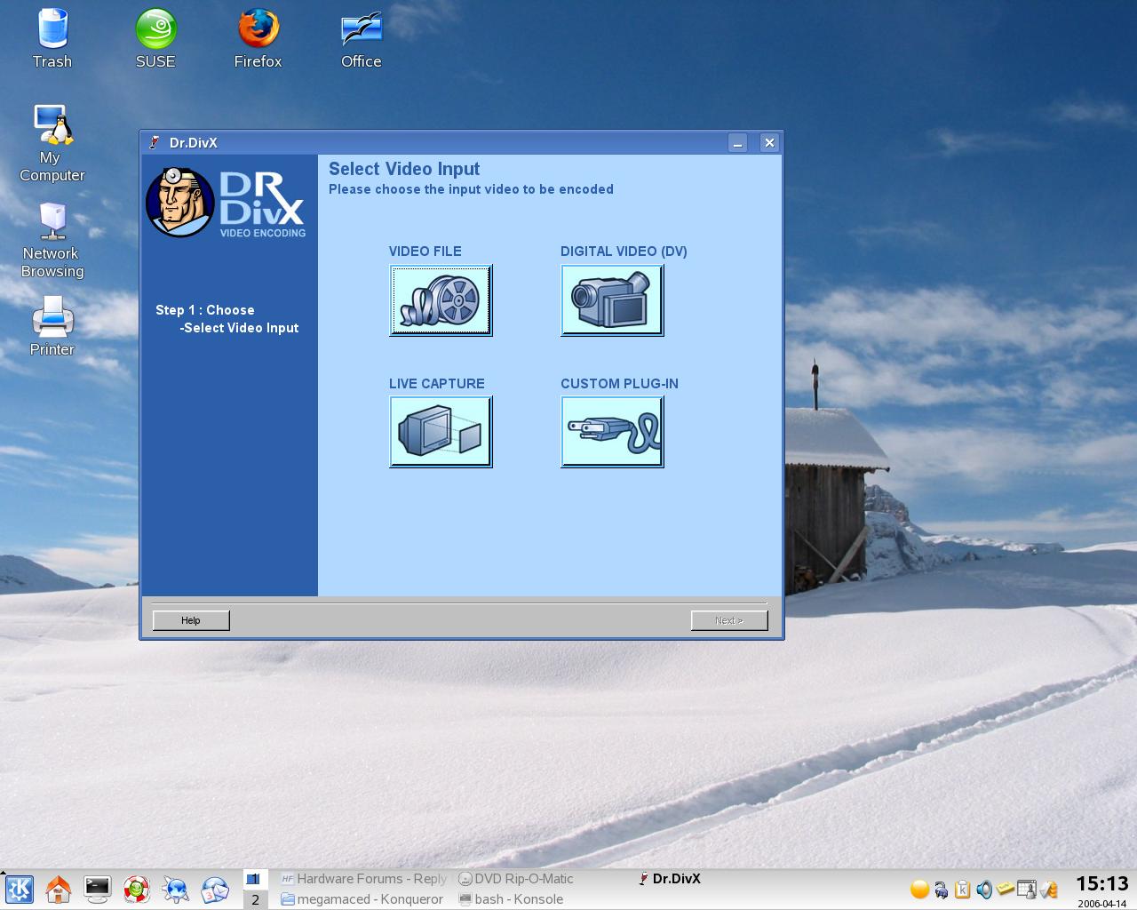1137x910 pixels.
Task: Open the Dr.DivX title bar window menu icon
Action: click(155, 142)
